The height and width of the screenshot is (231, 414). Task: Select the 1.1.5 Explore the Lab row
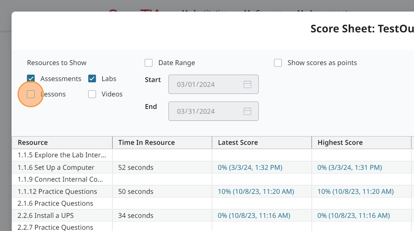[62, 155]
